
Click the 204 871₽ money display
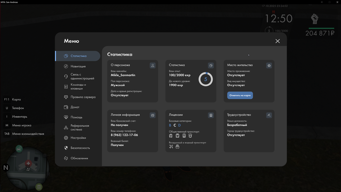pyautogui.click(x=320, y=33)
